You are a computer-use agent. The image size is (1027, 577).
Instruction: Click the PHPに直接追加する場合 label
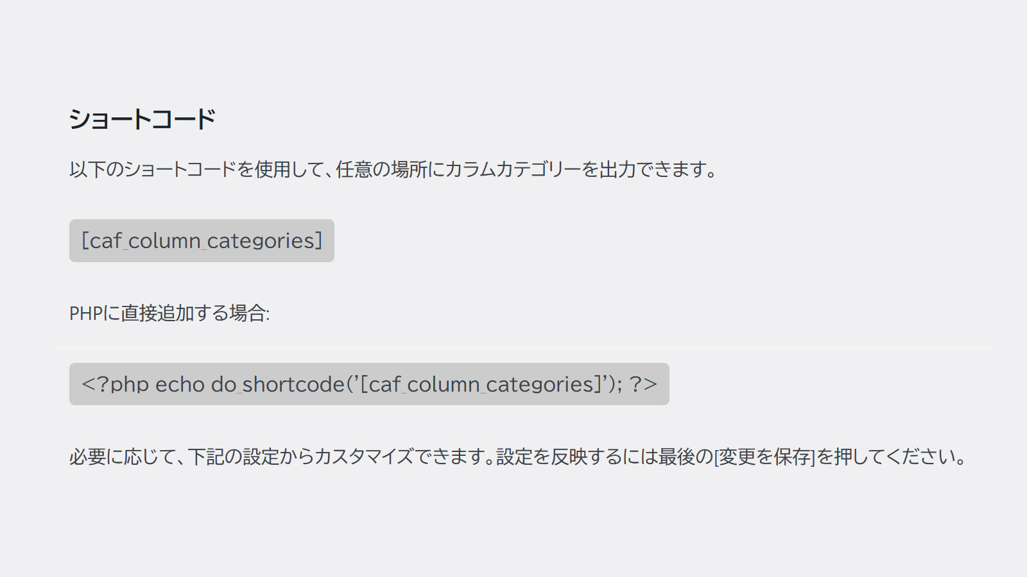[x=169, y=314]
